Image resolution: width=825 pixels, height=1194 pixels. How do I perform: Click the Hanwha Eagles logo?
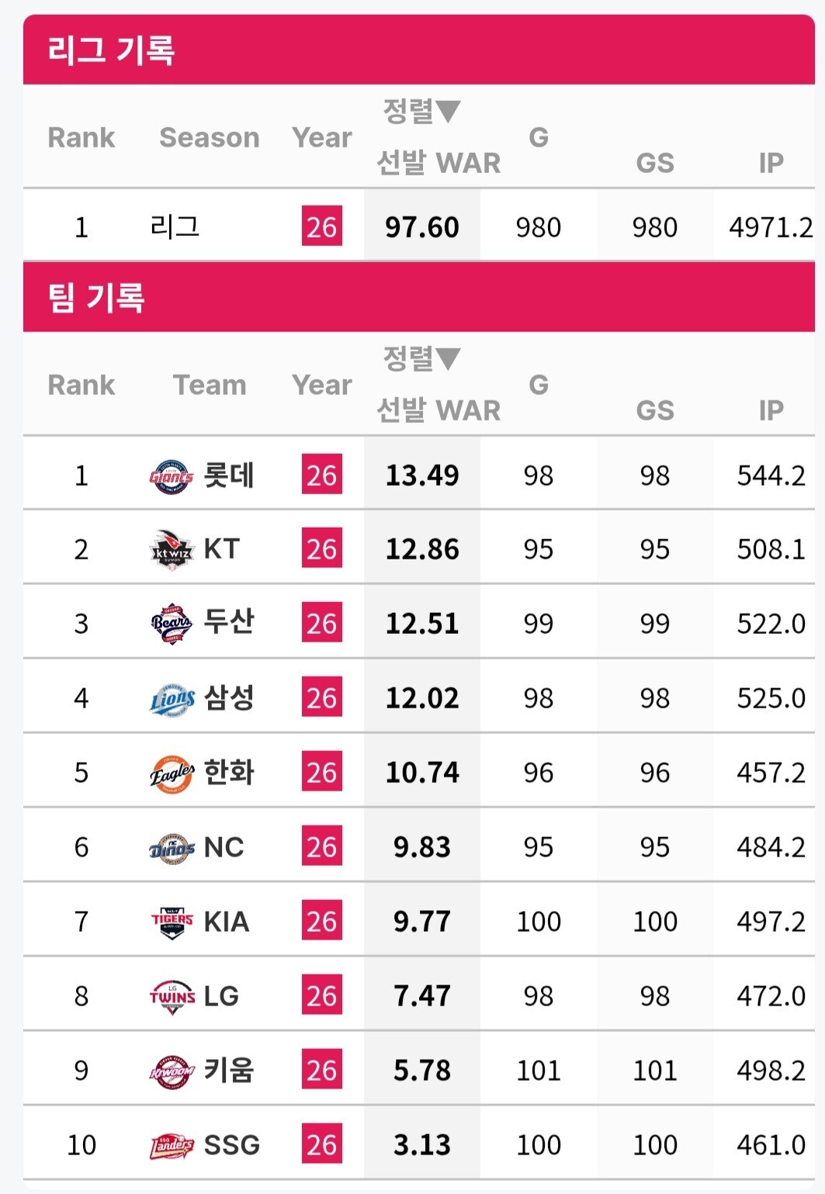coord(172,774)
